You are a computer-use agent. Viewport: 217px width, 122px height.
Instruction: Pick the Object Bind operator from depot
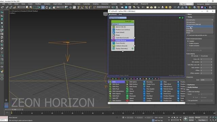(167, 84)
